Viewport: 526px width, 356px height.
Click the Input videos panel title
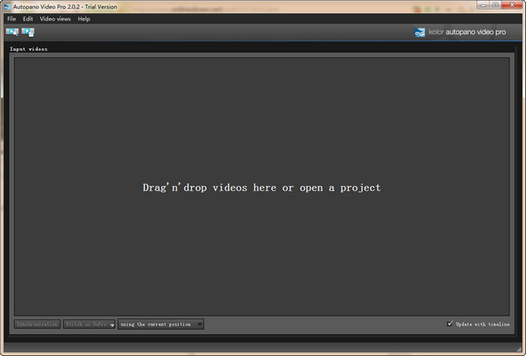pyautogui.click(x=29, y=49)
